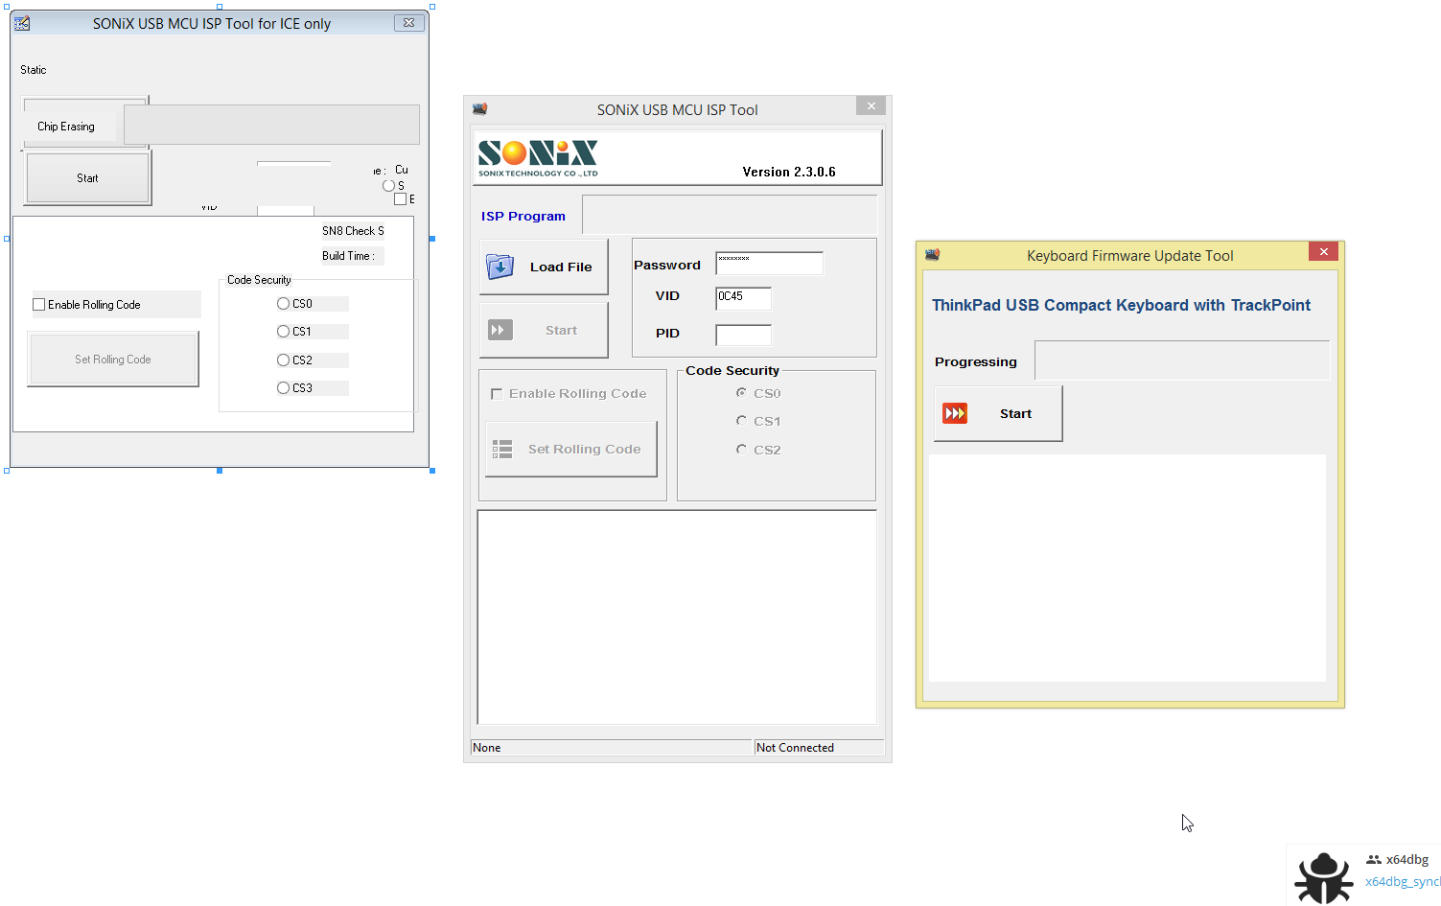Click 'None' status bar text
Screen dimensions: 1441x906
click(487, 748)
